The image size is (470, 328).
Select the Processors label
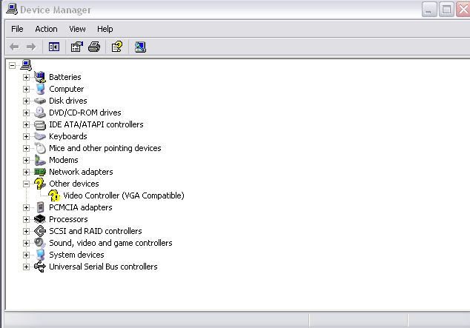coord(68,219)
